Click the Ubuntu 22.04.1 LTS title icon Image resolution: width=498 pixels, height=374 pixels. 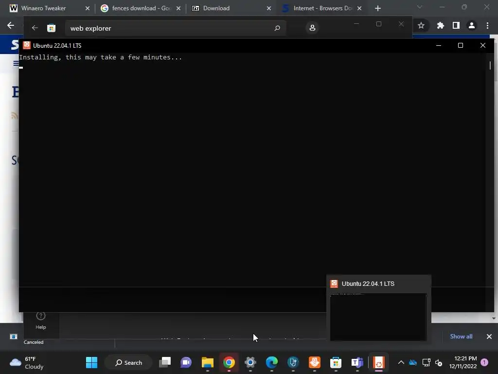[x=27, y=45]
